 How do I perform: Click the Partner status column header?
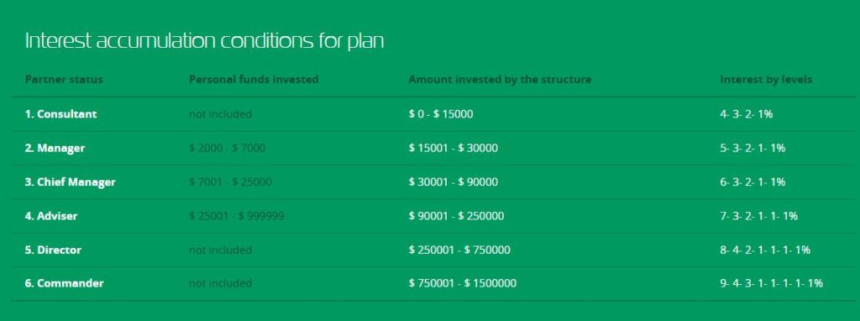(x=64, y=80)
